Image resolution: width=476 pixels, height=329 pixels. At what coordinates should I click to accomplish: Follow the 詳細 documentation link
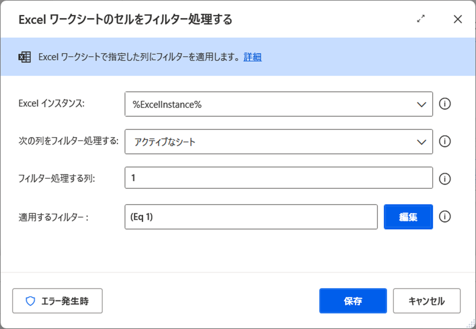coord(252,57)
